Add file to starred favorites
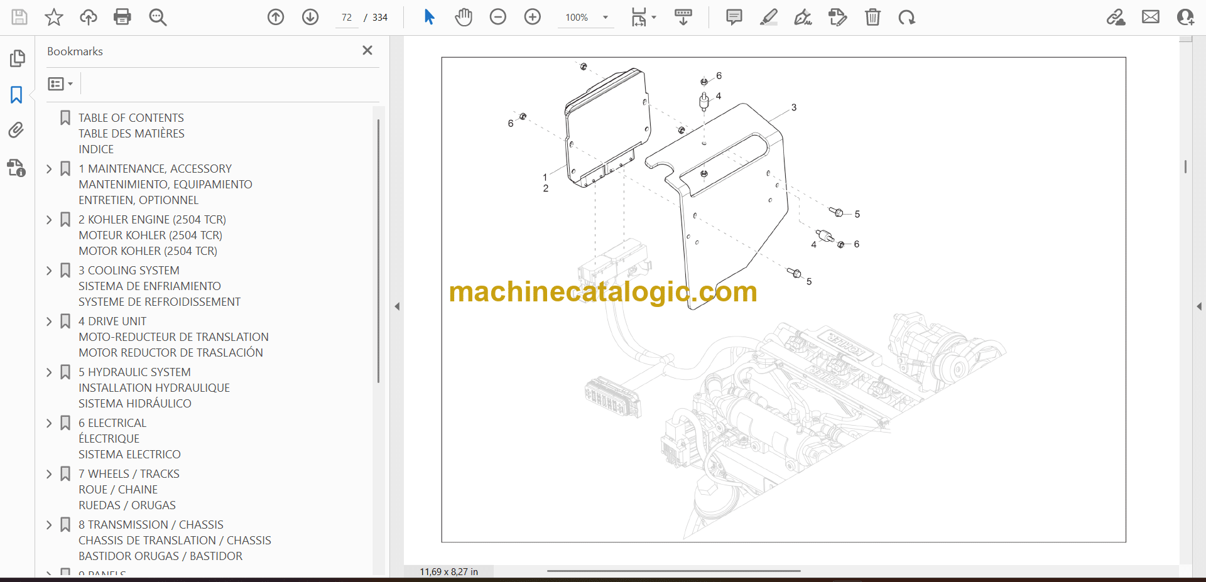Viewport: 1206px width, 582px height. point(54,17)
